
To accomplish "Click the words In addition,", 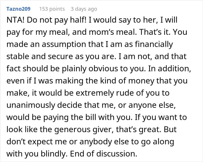I will click(169, 69).
